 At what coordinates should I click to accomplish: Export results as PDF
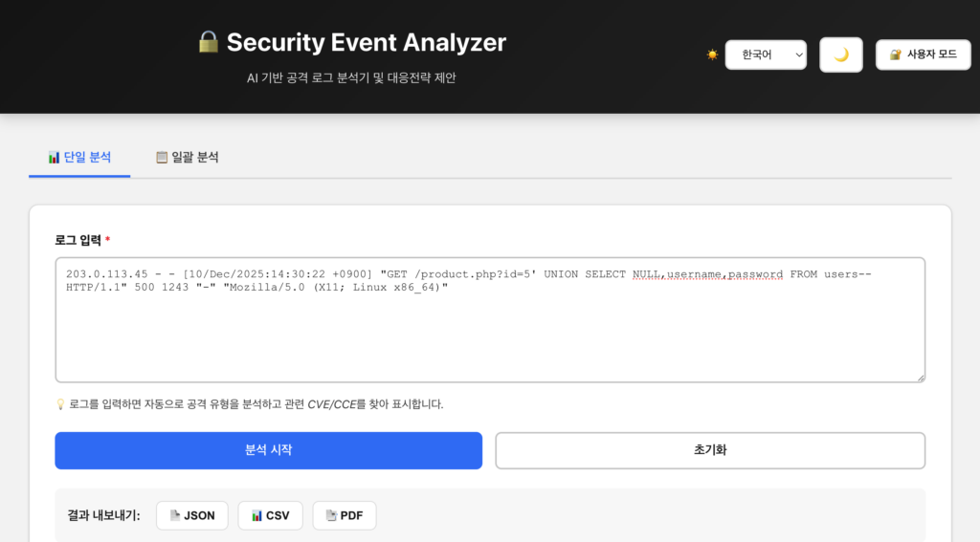[344, 515]
